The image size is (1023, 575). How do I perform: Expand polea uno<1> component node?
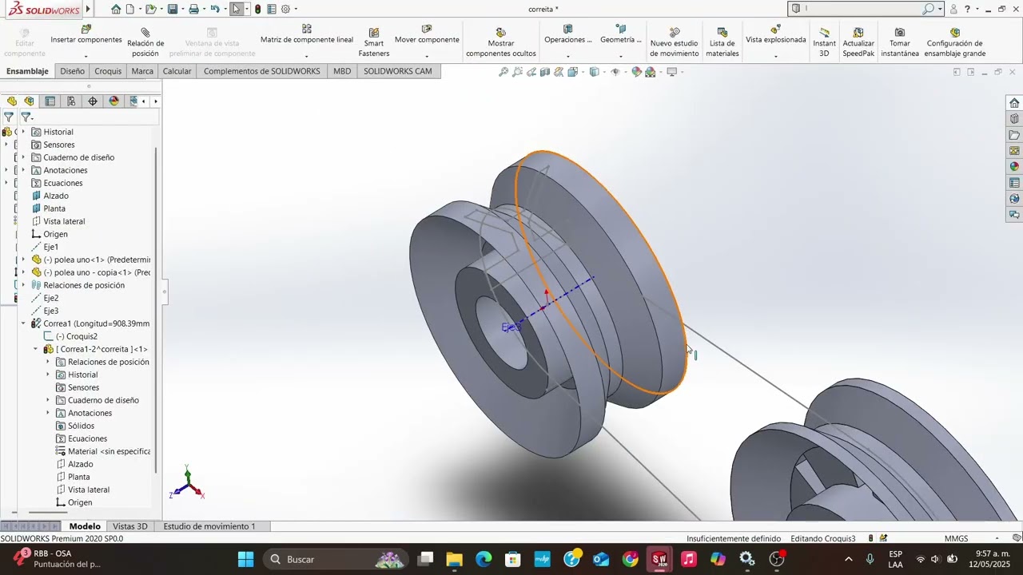coord(23,260)
